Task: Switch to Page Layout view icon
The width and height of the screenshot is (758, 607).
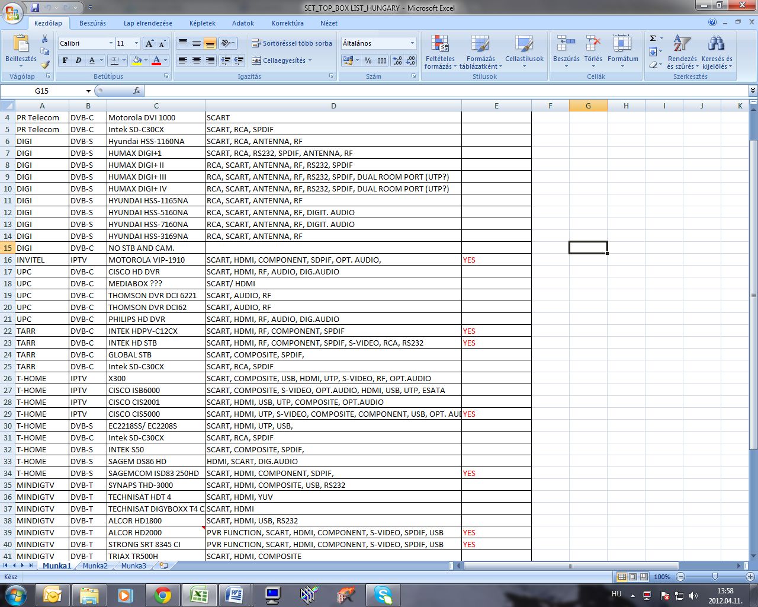Action: pyautogui.click(x=632, y=577)
